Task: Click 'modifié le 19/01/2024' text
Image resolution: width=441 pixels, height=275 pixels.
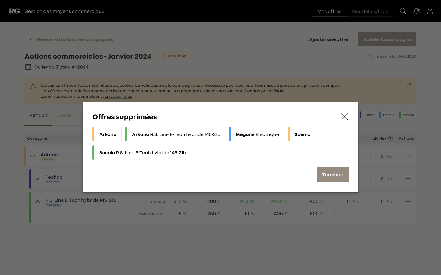Action: 396,56
